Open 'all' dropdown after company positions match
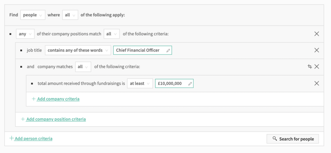331x153 pixels. tap(112, 34)
